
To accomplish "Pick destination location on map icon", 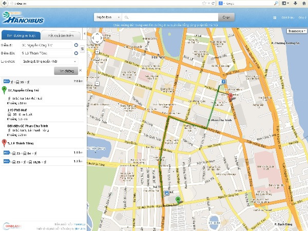I will coord(76,53).
